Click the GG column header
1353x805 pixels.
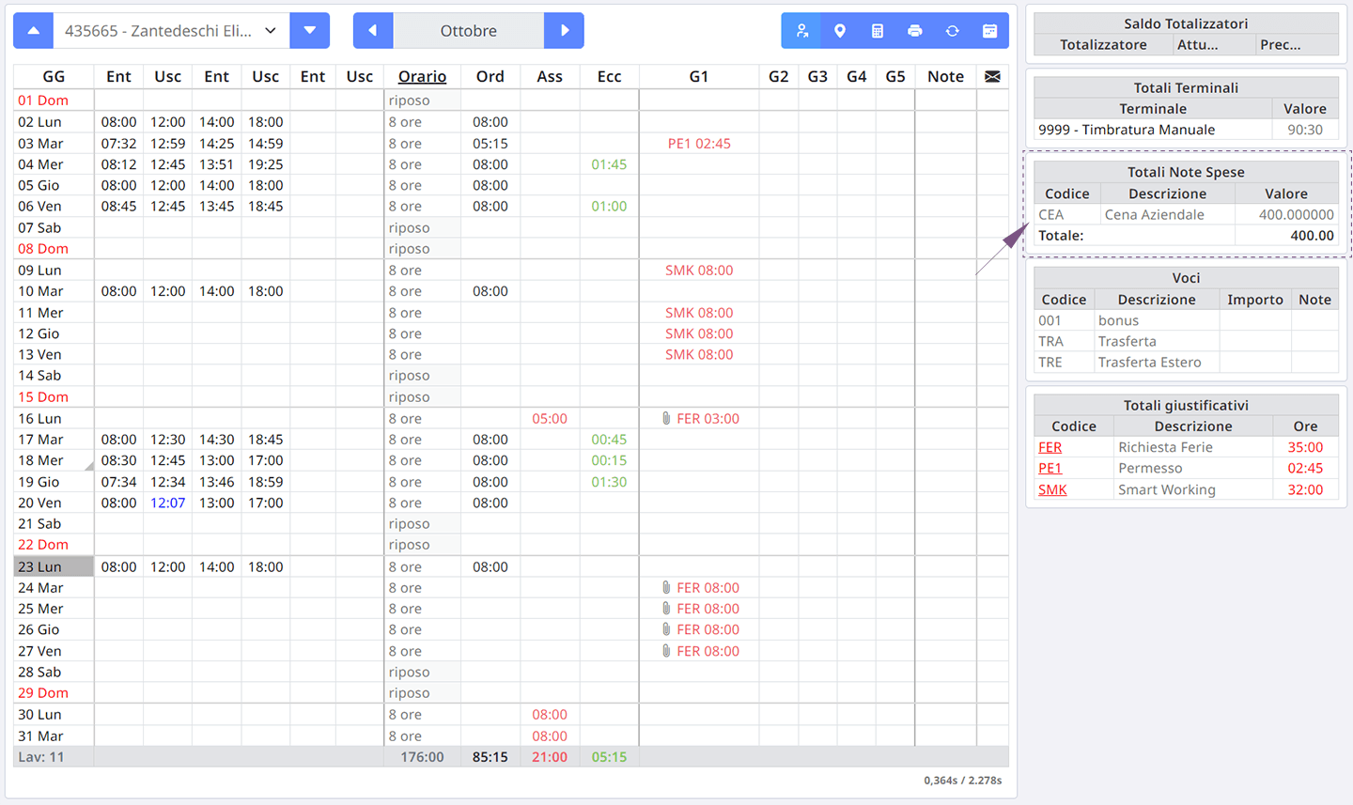point(54,77)
